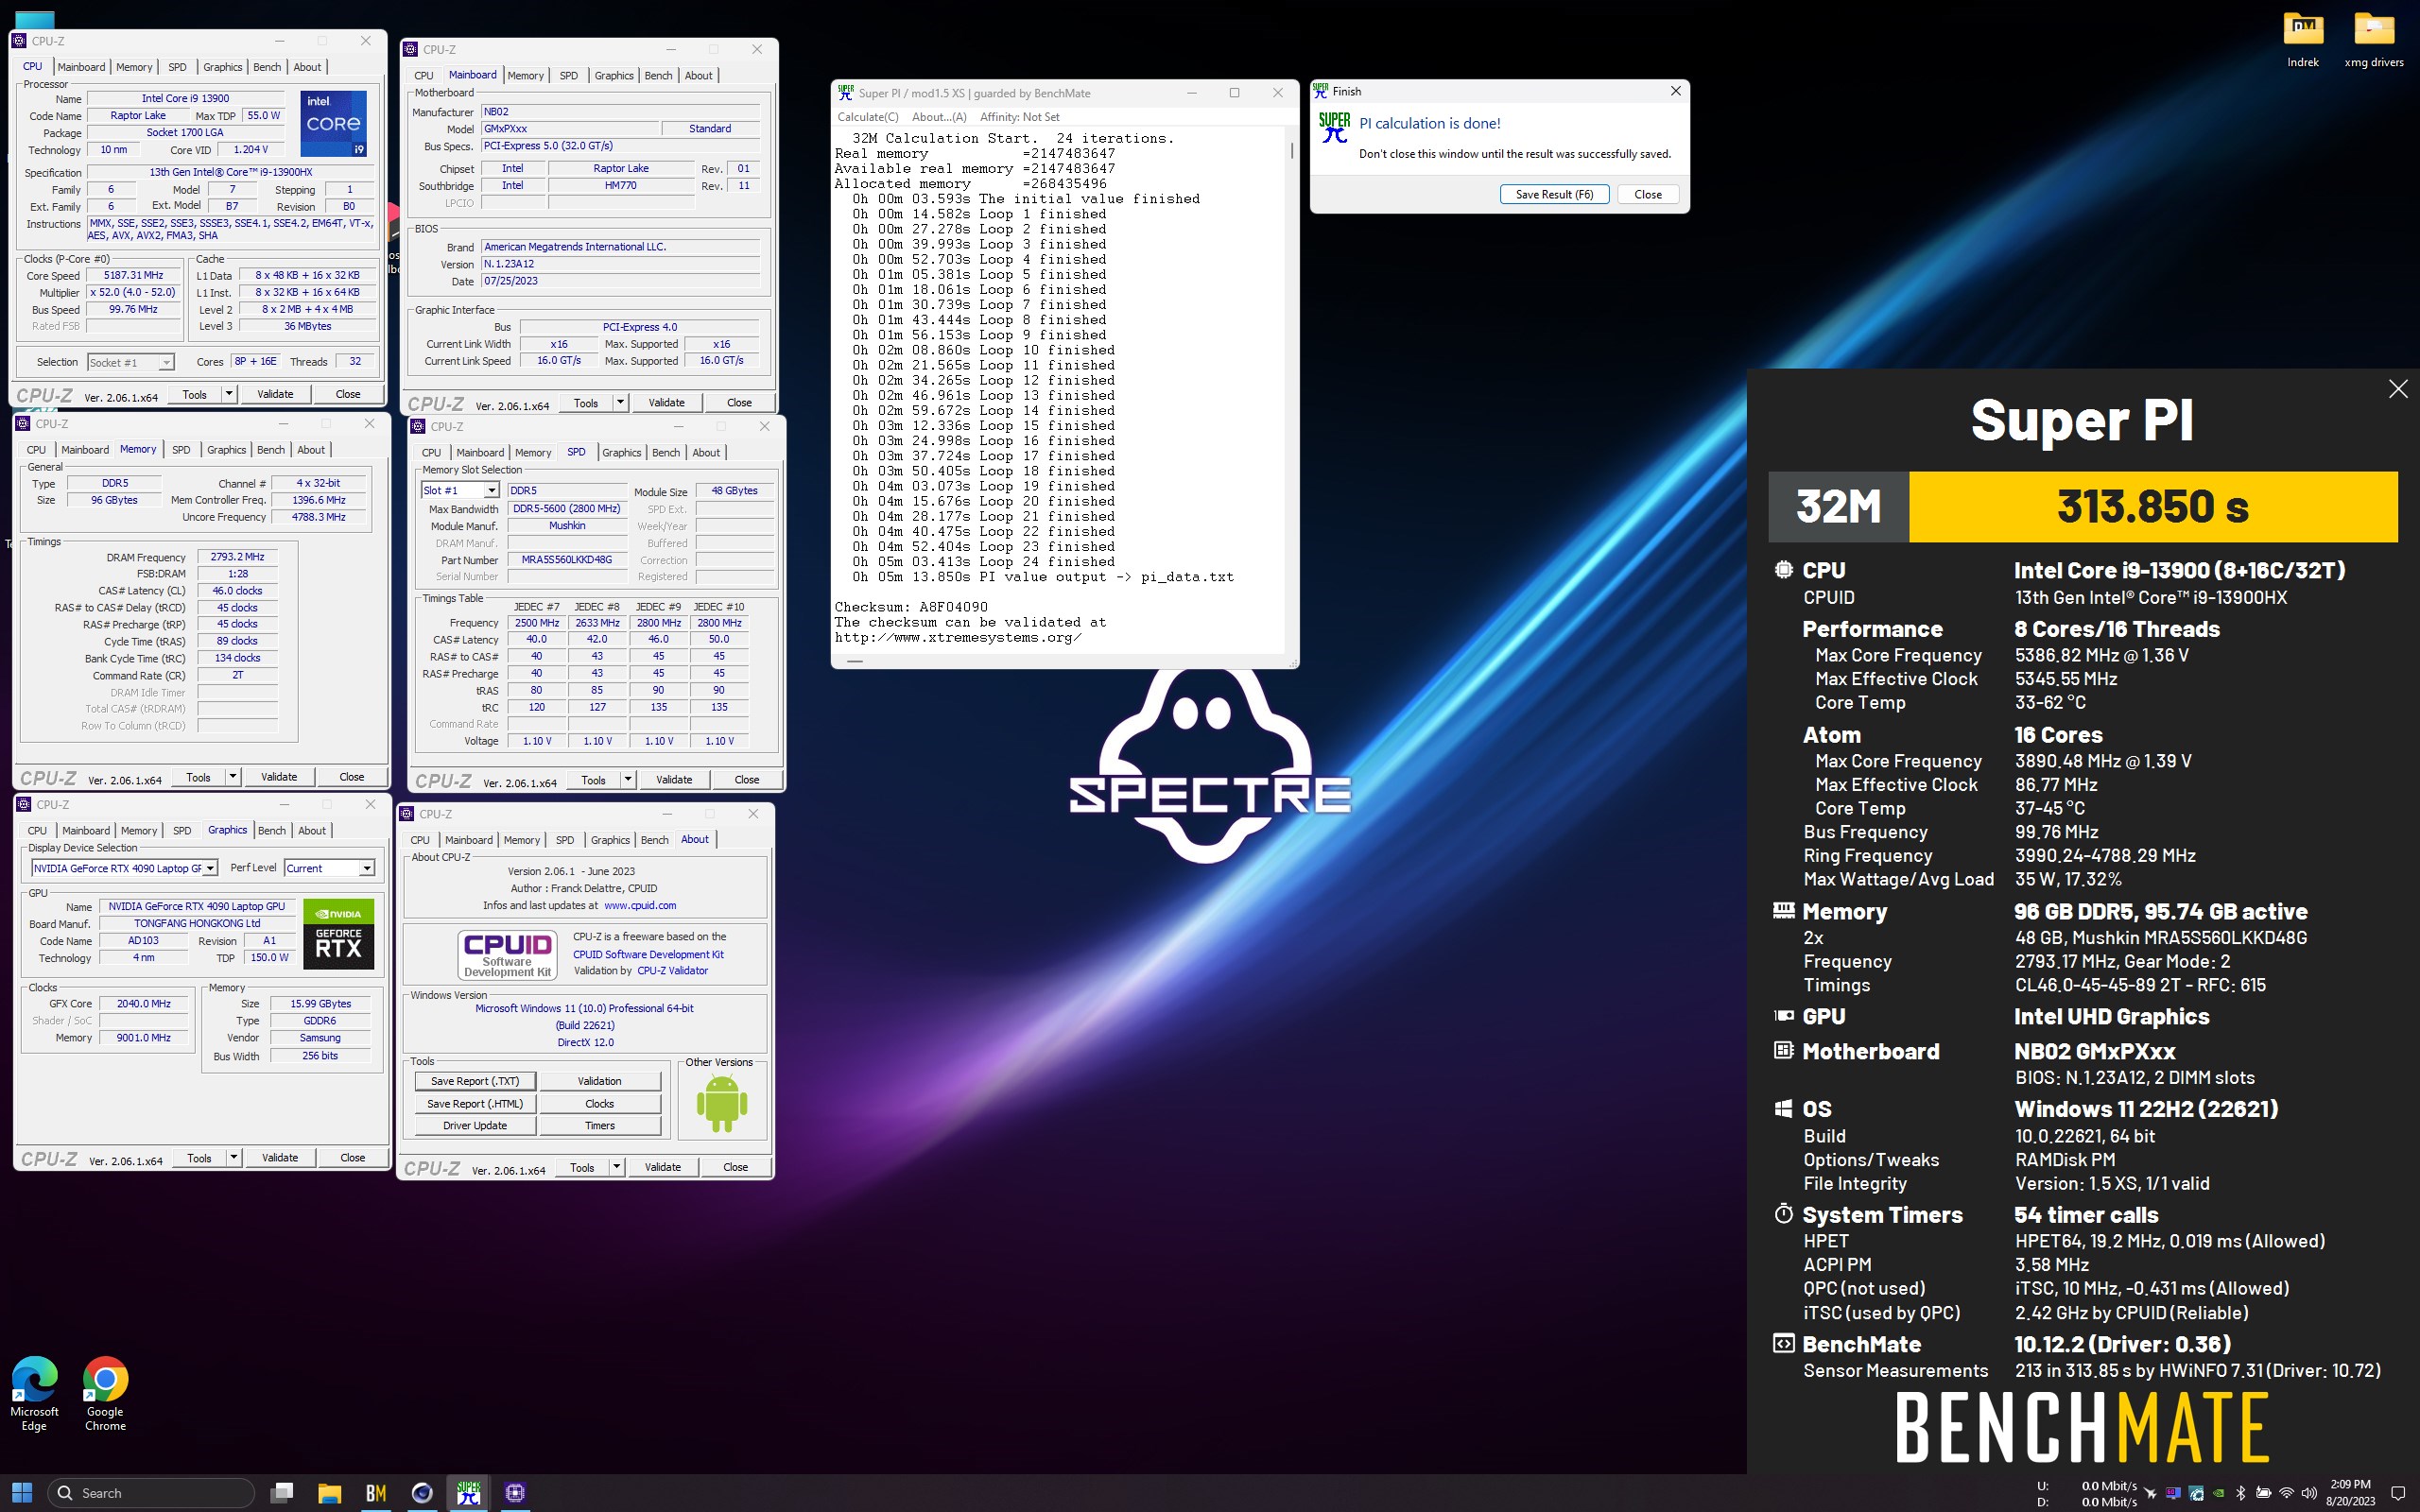This screenshot has height=1512, width=2420.
Task: Click Affinity: Not Set in Super PI menu
Action: (1019, 117)
